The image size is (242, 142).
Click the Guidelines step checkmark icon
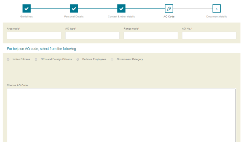pyautogui.click(x=27, y=9)
